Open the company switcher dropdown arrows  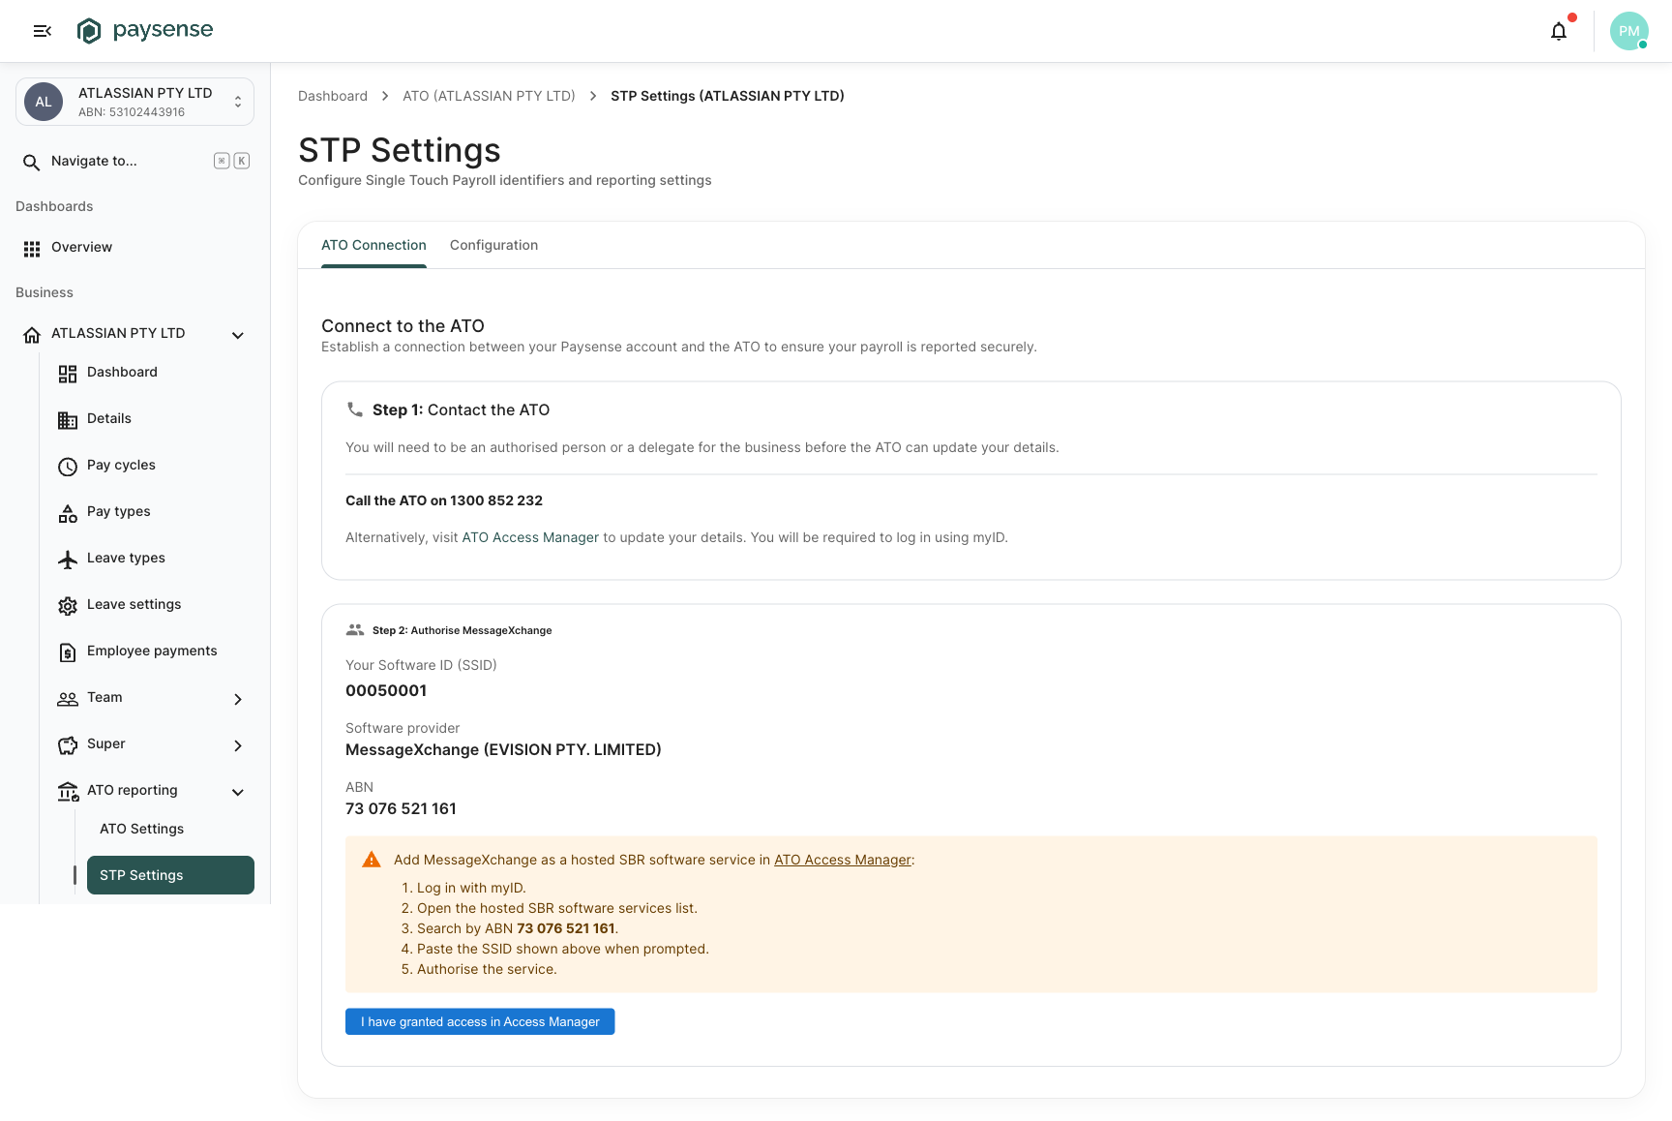(238, 102)
